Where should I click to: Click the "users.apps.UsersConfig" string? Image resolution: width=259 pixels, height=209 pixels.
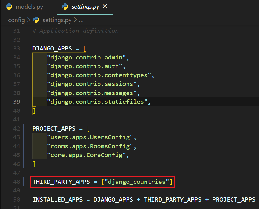[x=90, y=137]
